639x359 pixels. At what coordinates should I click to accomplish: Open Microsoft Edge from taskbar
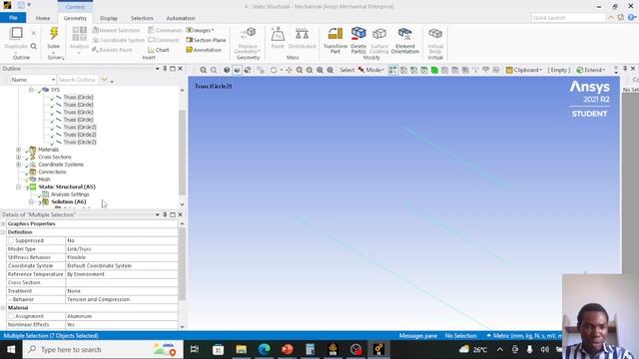[x=264, y=349]
